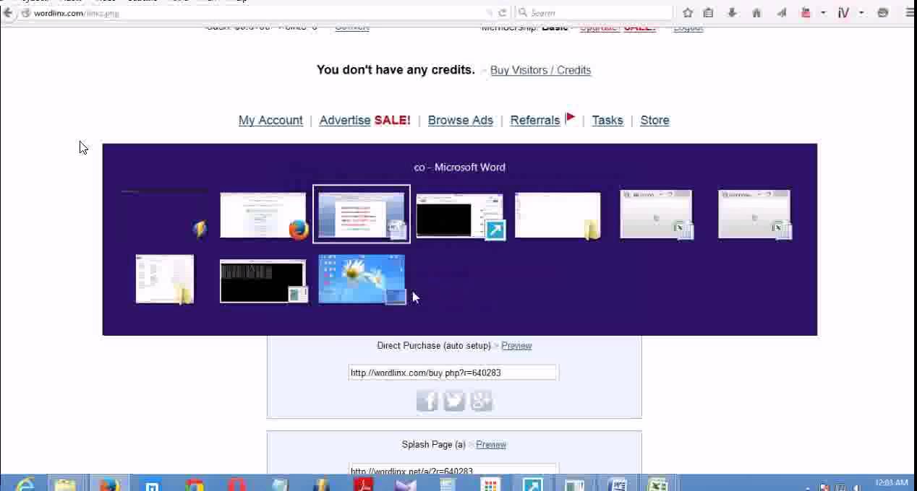Open Firefox downloads arrow
The width and height of the screenshot is (917, 491).
click(x=732, y=13)
